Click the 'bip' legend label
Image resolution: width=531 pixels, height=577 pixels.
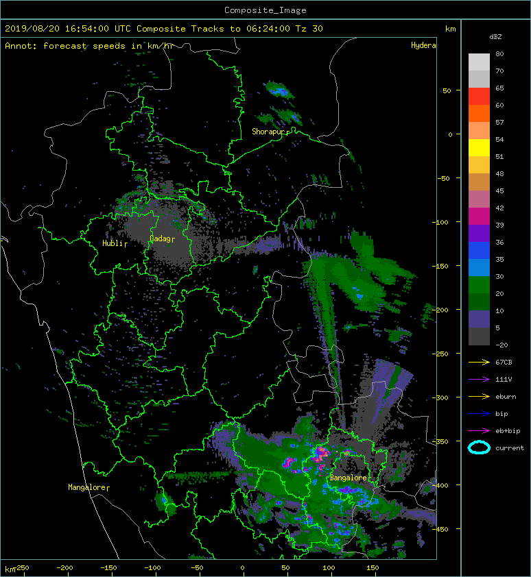tap(501, 414)
